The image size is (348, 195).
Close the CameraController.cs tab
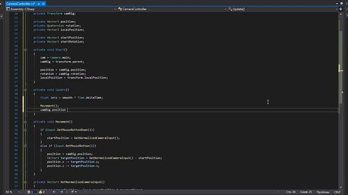43,4
